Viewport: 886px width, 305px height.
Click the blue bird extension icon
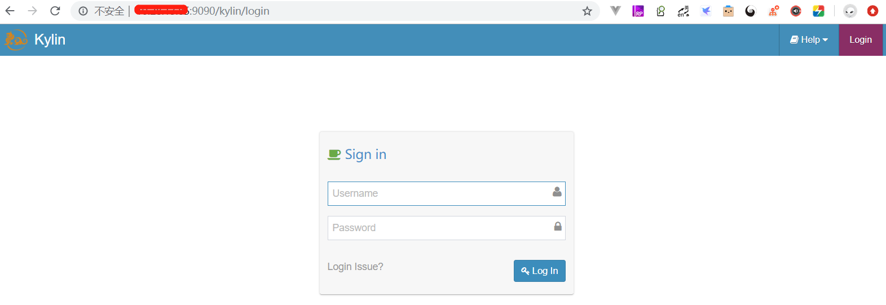(x=706, y=11)
